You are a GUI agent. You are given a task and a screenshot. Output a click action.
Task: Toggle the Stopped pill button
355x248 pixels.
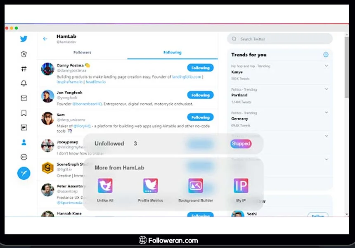(x=241, y=143)
